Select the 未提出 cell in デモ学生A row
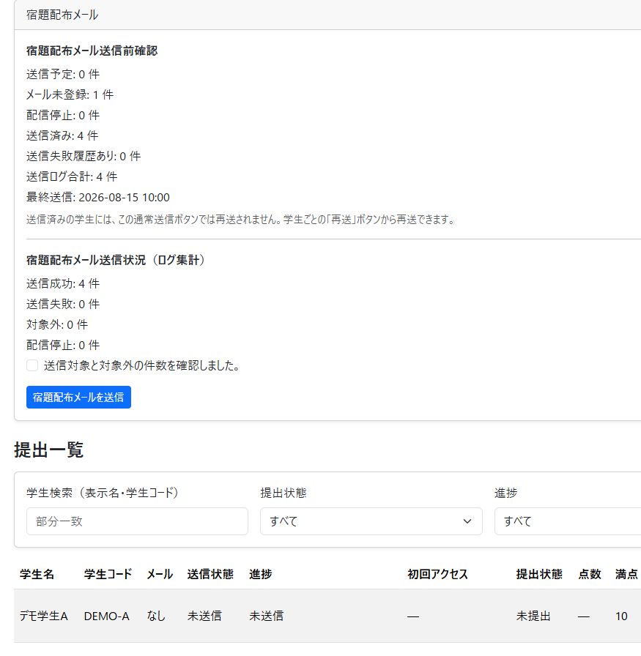Screen dimensions: 641x656 point(533,616)
